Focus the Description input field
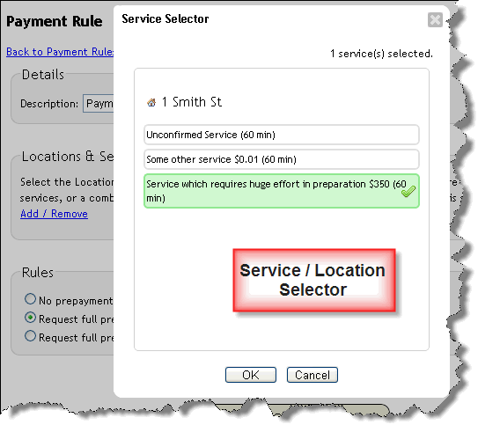Viewport: 478px width, 425px height. [x=99, y=104]
